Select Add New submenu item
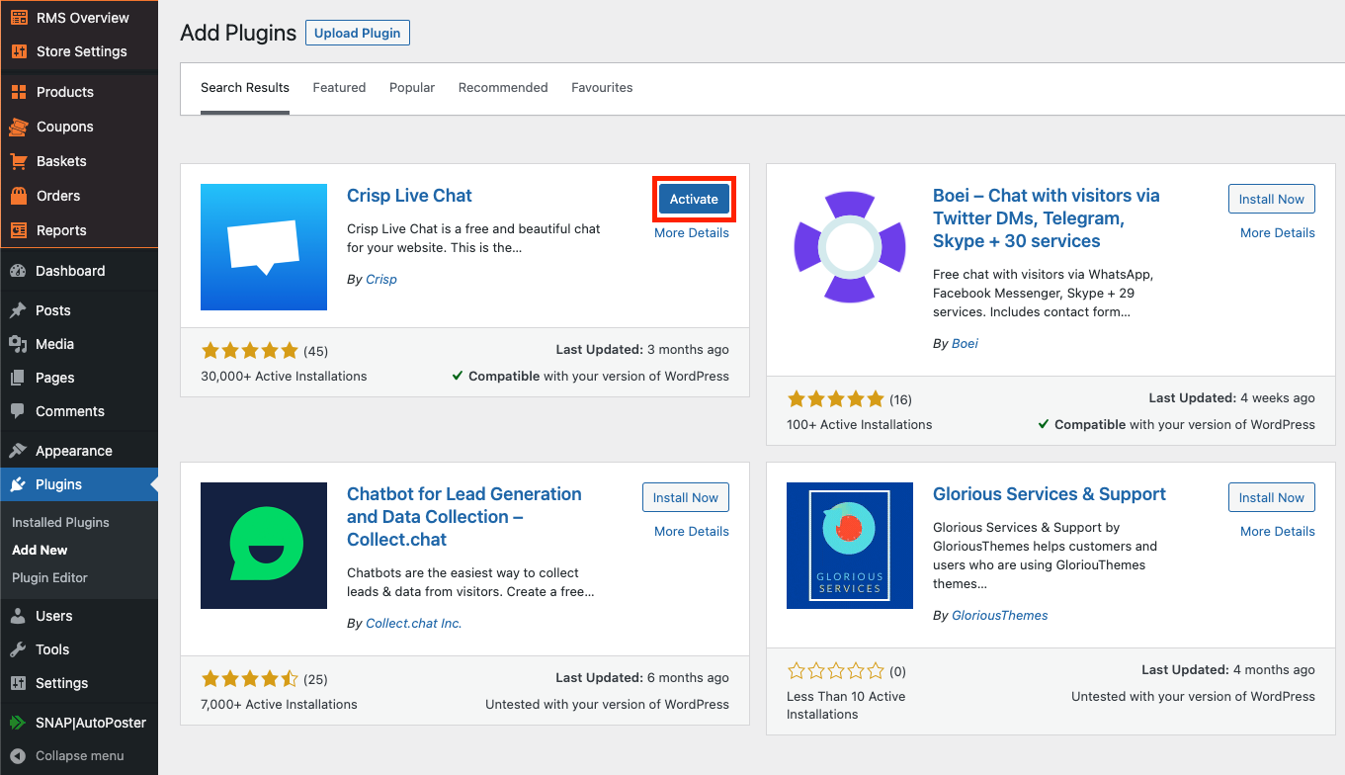1345x775 pixels. coord(40,550)
